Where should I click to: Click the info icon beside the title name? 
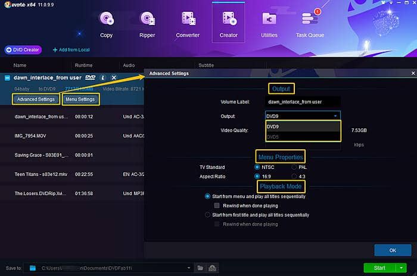pyautogui.click(x=103, y=78)
